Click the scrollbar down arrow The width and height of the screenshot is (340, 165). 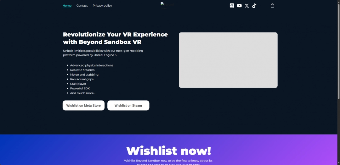click(x=338, y=163)
